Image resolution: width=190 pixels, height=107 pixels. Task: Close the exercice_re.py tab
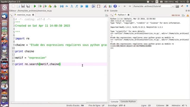tap(33, 15)
